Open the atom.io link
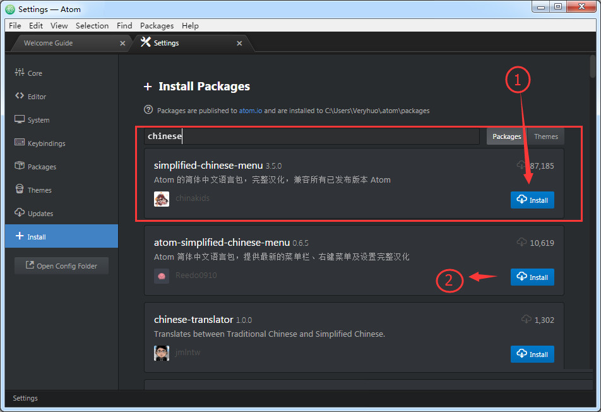This screenshot has height=412, width=601. (250, 111)
